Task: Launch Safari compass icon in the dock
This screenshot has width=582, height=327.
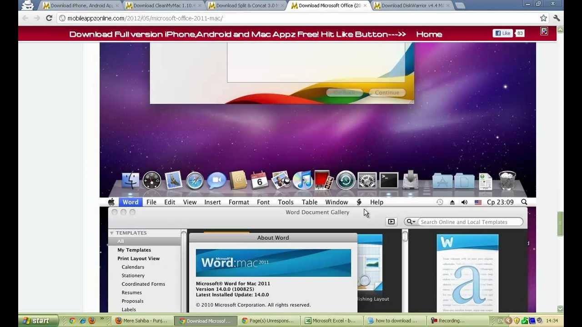Action: click(x=195, y=180)
